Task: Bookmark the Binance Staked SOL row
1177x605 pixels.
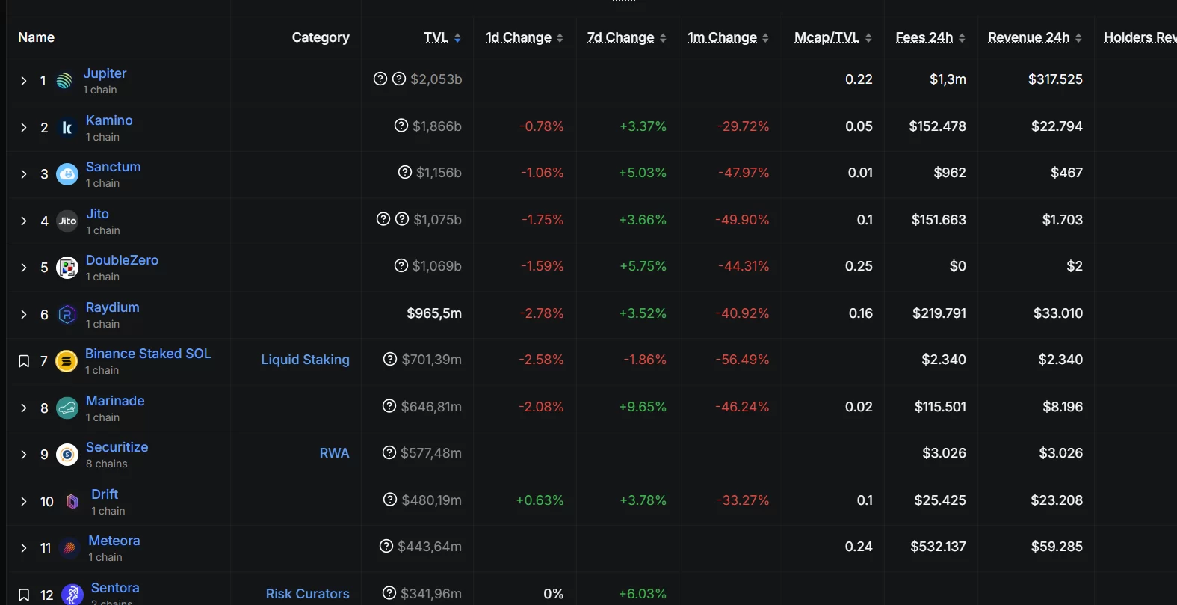Action: click(x=24, y=361)
